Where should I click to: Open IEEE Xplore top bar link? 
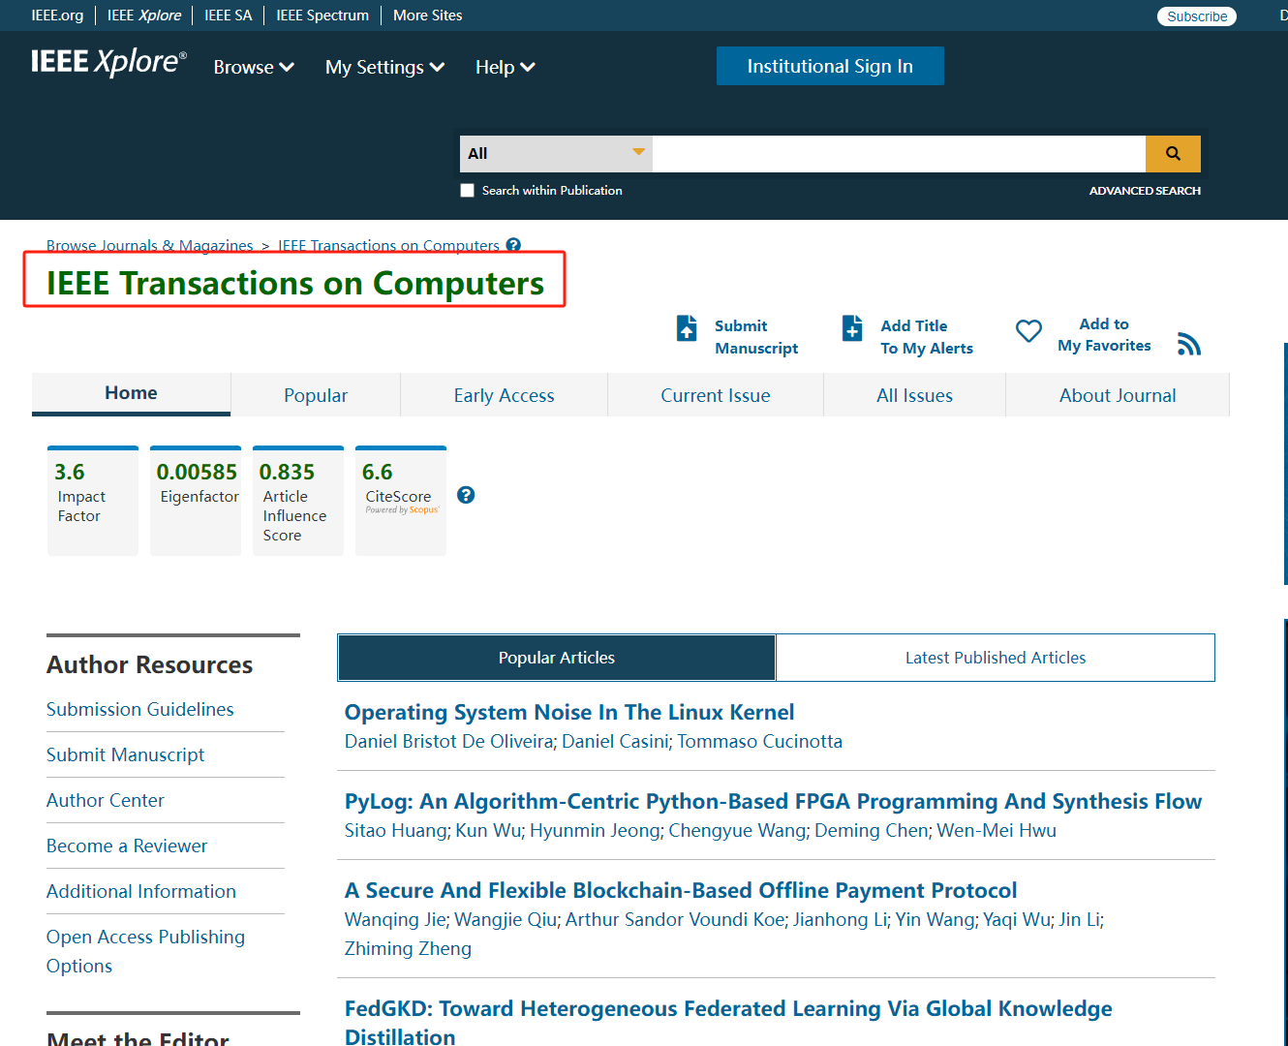[x=144, y=15]
